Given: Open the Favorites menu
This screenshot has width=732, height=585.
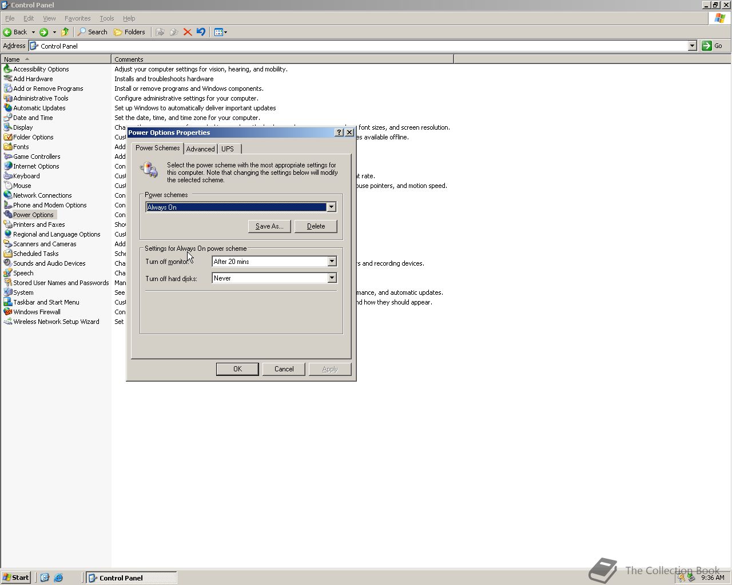Looking at the screenshot, I should (77, 18).
